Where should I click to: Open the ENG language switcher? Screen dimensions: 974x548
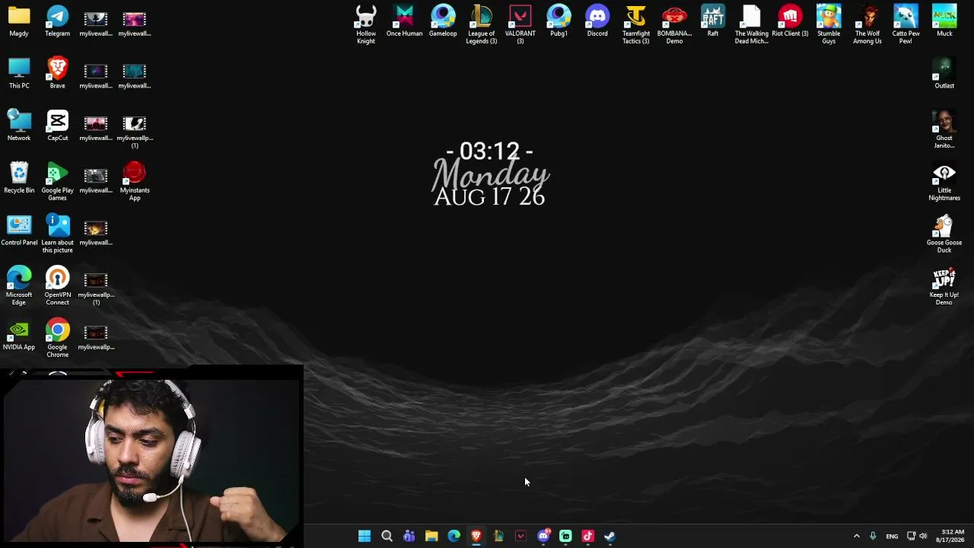pyautogui.click(x=892, y=536)
